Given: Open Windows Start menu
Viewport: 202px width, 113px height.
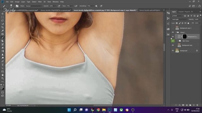Looking at the screenshot, I should (x=69, y=110).
